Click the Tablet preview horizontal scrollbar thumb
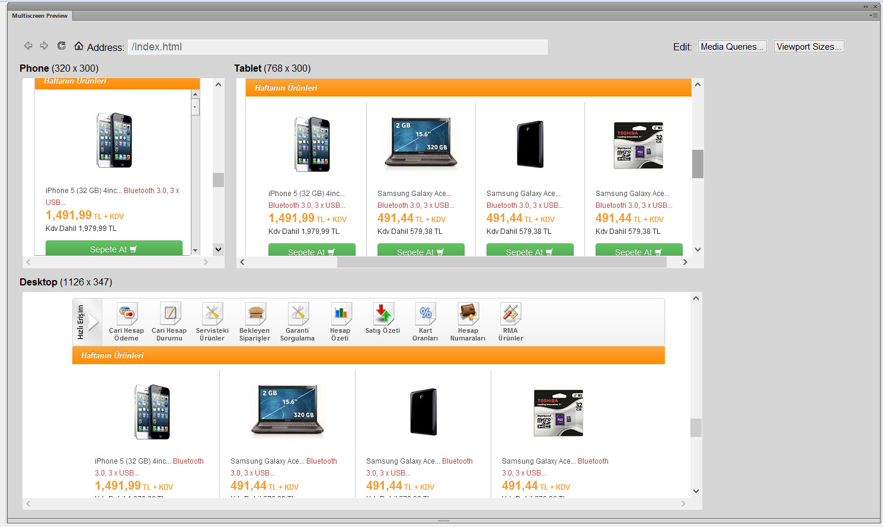The height and width of the screenshot is (527, 883). [x=502, y=262]
